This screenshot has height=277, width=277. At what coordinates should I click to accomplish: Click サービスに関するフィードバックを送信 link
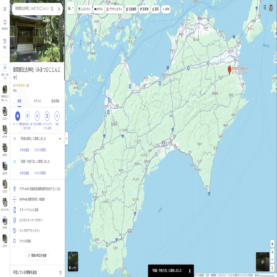tap(241, 275)
